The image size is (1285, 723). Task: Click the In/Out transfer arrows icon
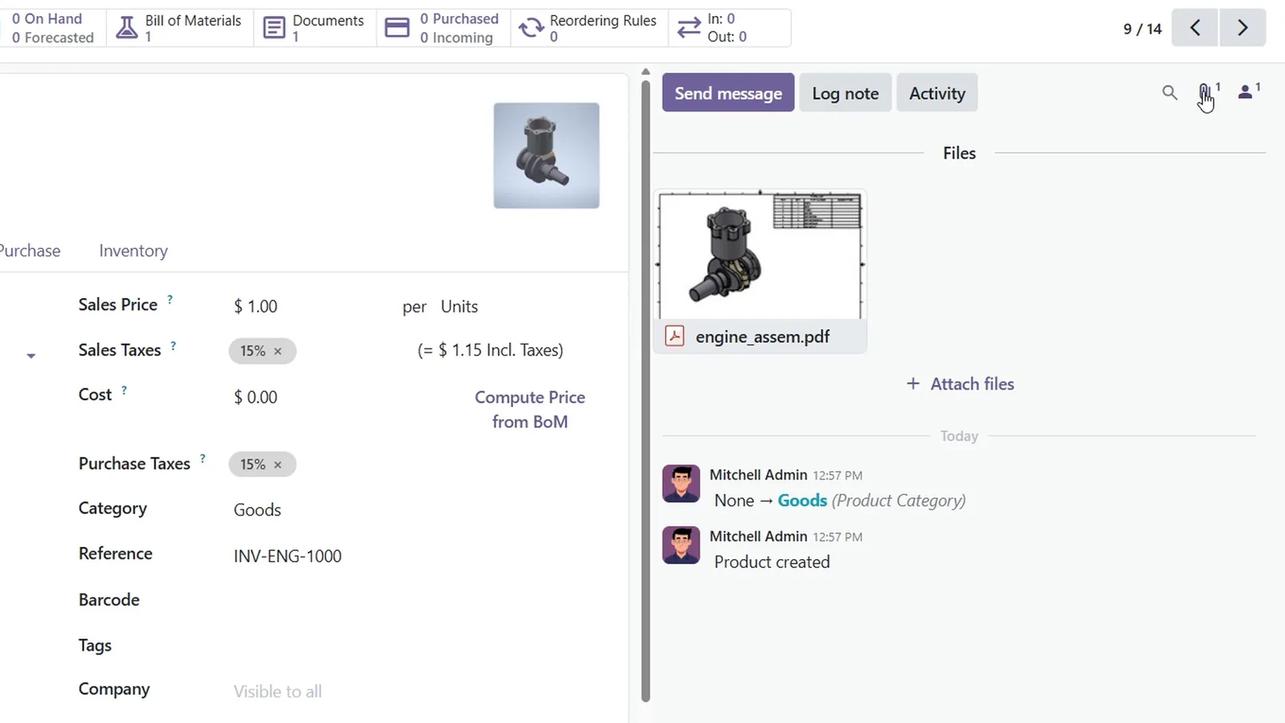click(x=688, y=28)
